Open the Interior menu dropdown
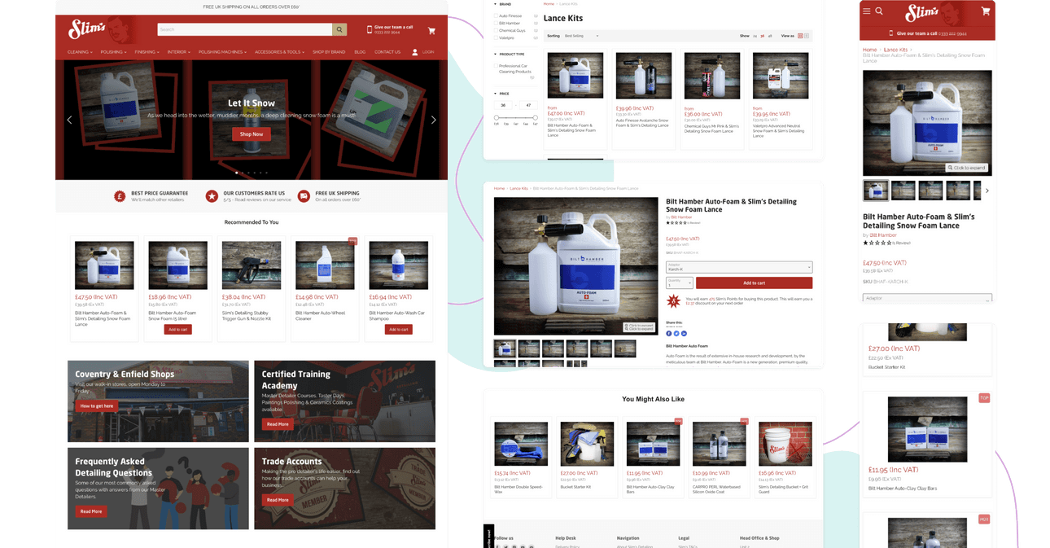 [x=179, y=52]
